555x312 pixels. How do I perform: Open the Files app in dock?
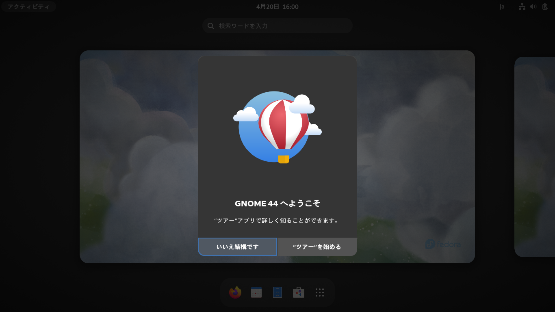(277, 292)
